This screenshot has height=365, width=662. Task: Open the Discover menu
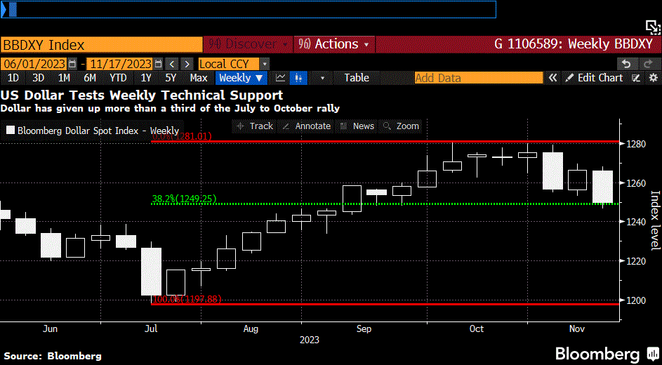(247, 44)
